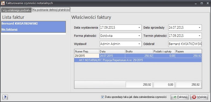Click the help question mark icon

(5, 97)
